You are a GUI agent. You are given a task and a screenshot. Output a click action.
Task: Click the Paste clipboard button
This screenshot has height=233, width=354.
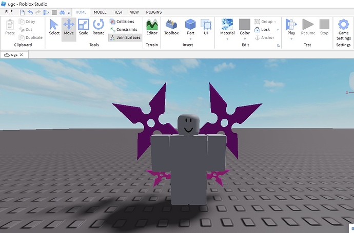10,27
